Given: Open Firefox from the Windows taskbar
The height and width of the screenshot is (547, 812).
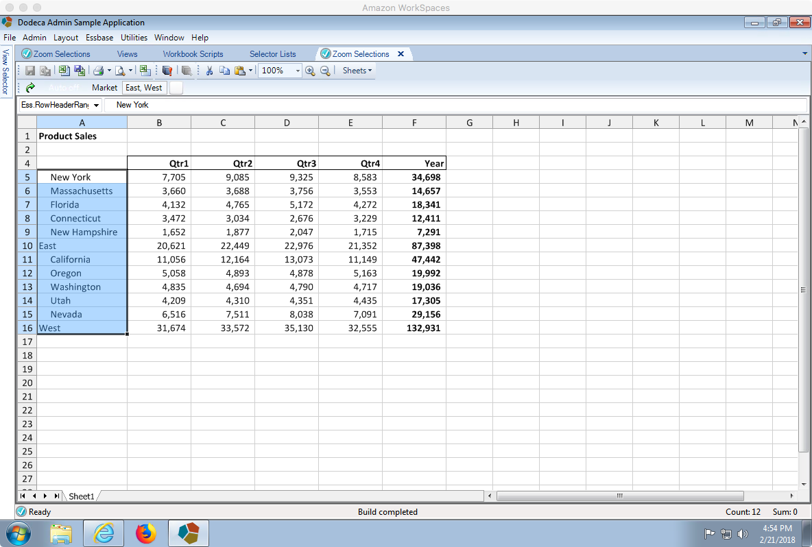Looking at the screenshot, I should 145,533.
